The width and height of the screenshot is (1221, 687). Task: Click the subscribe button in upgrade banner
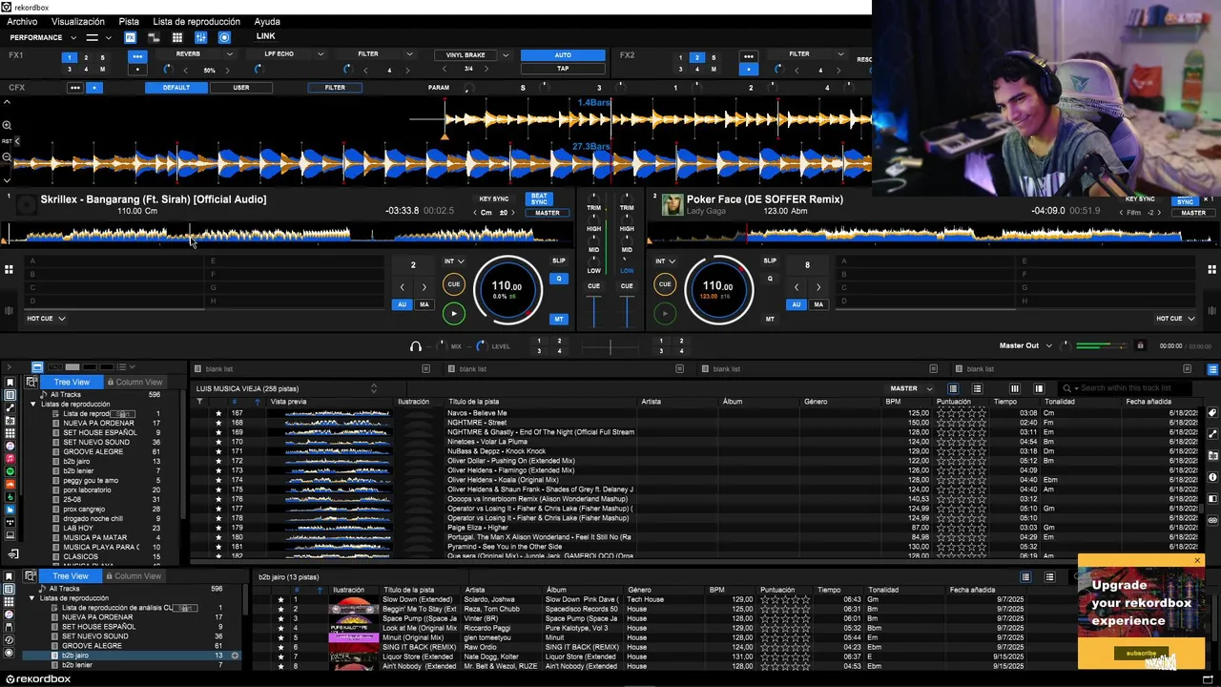tap(1141, 654)
